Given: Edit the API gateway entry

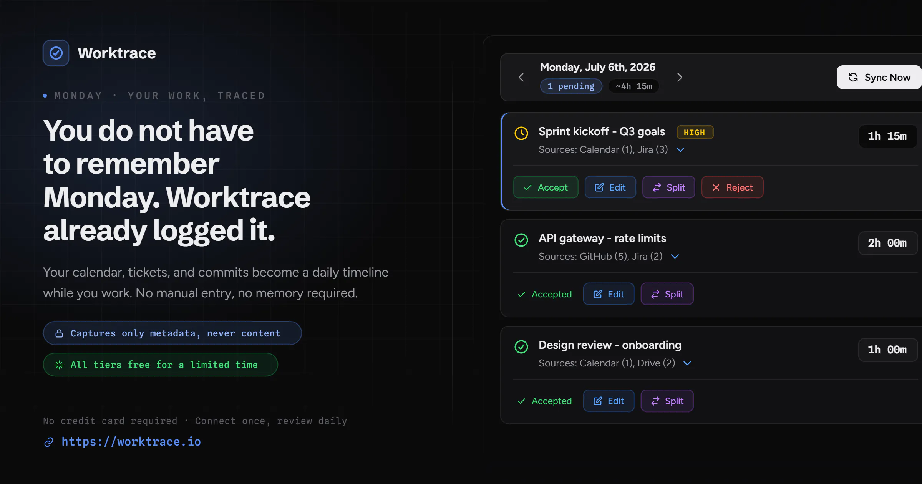Looking at the screenshot, I should pyautogui.click(x=609, y=294).
